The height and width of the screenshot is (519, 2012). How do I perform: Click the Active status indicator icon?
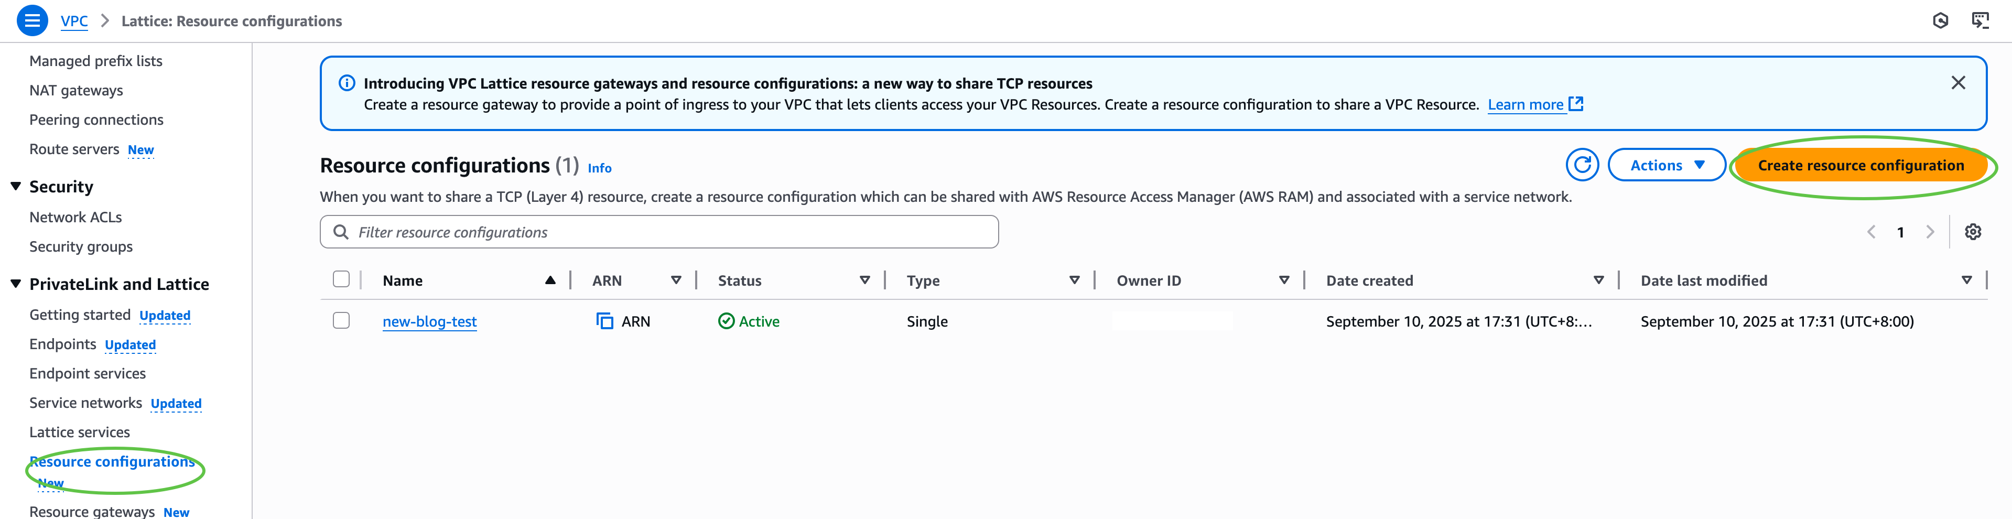pos(726,321)
